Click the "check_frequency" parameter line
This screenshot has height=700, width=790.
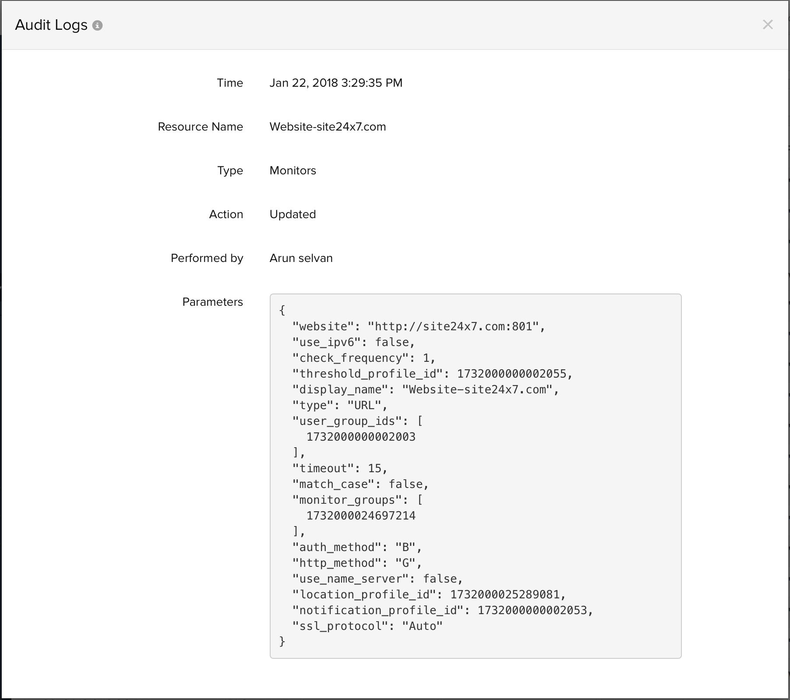point(363,358)
